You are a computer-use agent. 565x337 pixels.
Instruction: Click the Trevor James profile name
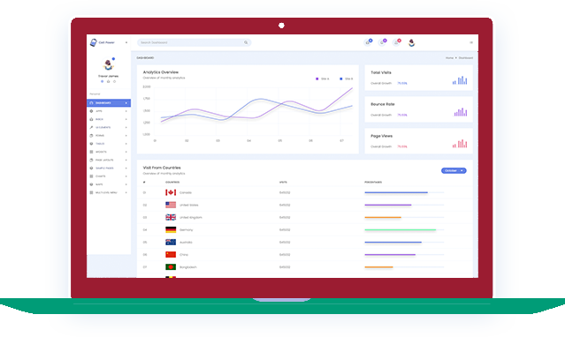tap(108, 76)
